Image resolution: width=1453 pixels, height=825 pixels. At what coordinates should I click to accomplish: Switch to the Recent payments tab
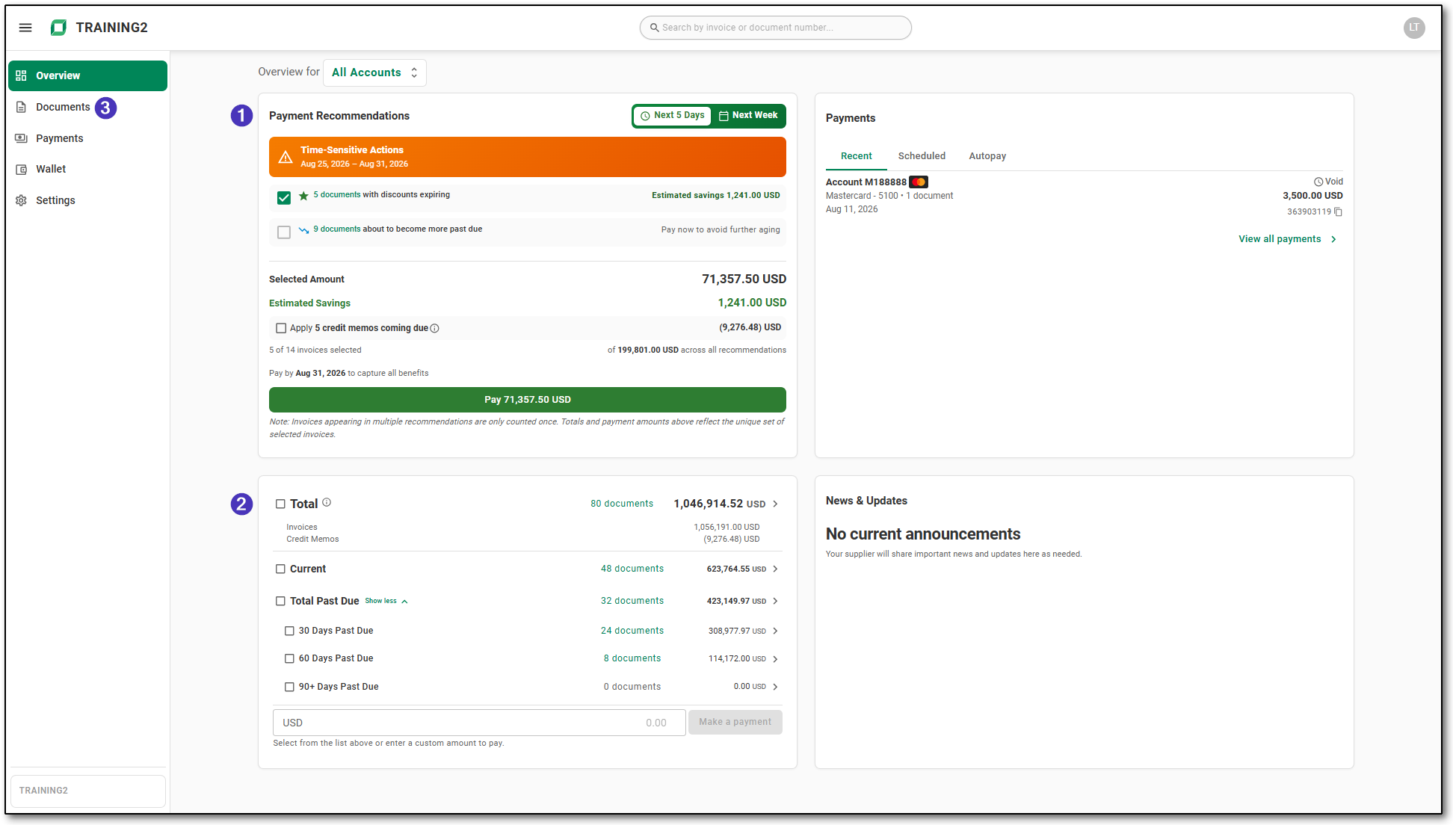856,156
